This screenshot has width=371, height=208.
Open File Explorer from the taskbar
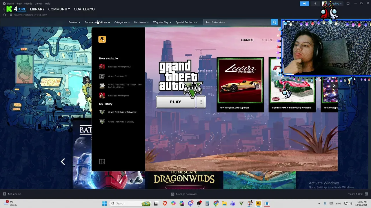(224, 203)
